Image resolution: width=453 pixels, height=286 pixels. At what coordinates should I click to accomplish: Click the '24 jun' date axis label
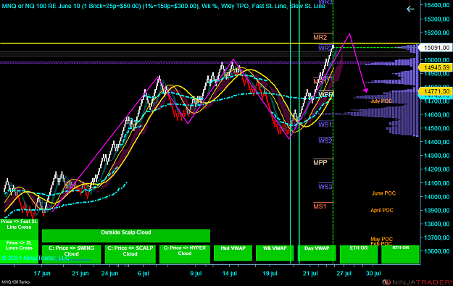(109, 273)
